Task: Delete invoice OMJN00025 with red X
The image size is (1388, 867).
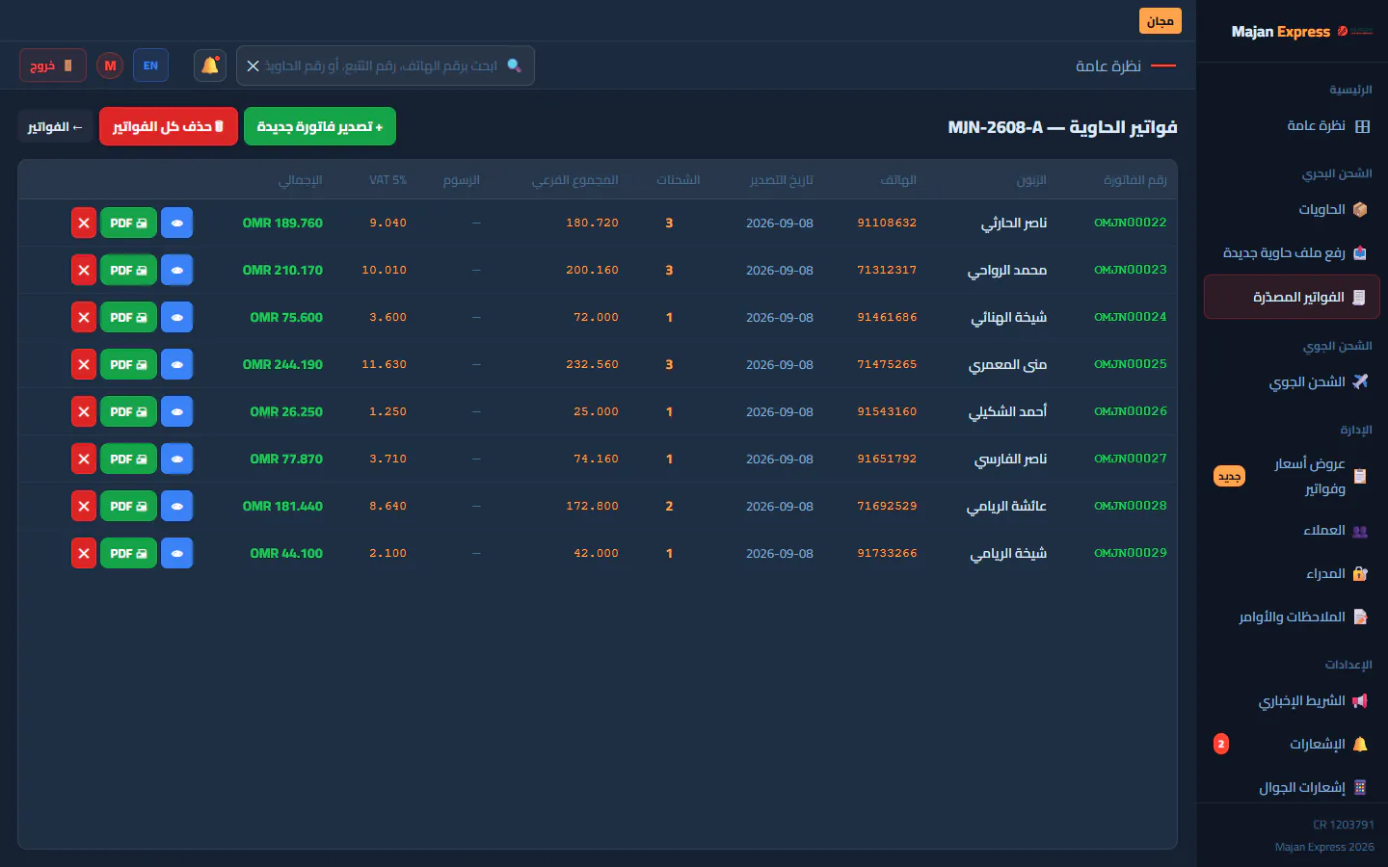Action: pyautogui.click(x=84, y=364)
